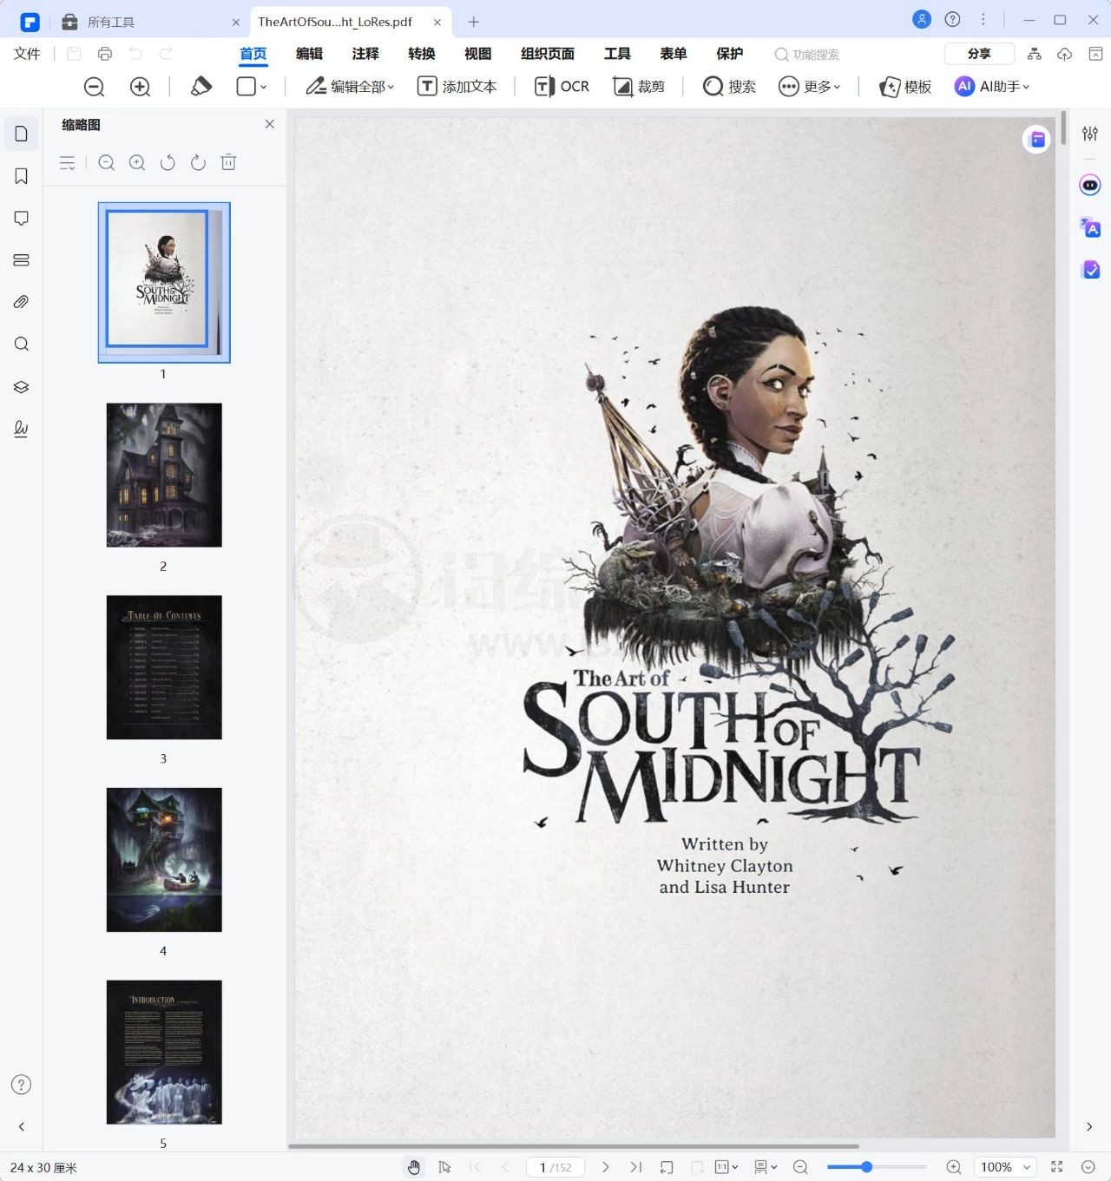
Task: Collapse the left sidebar chevron
Action: pos(22,1126)
